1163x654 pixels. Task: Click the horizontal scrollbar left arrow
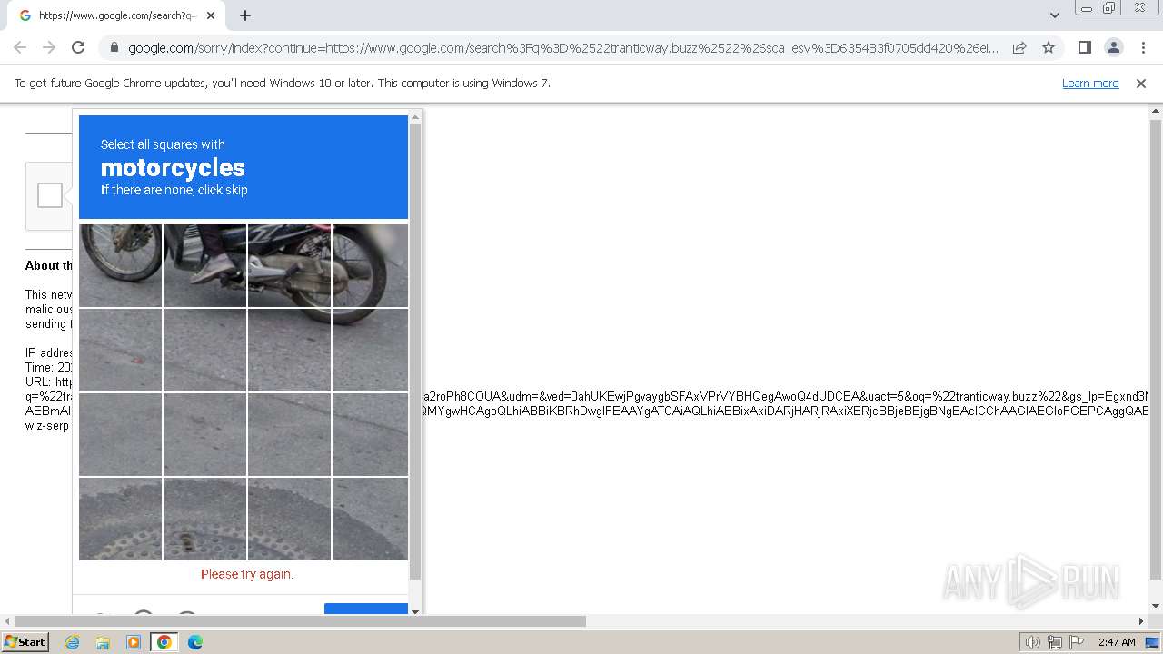7,621
